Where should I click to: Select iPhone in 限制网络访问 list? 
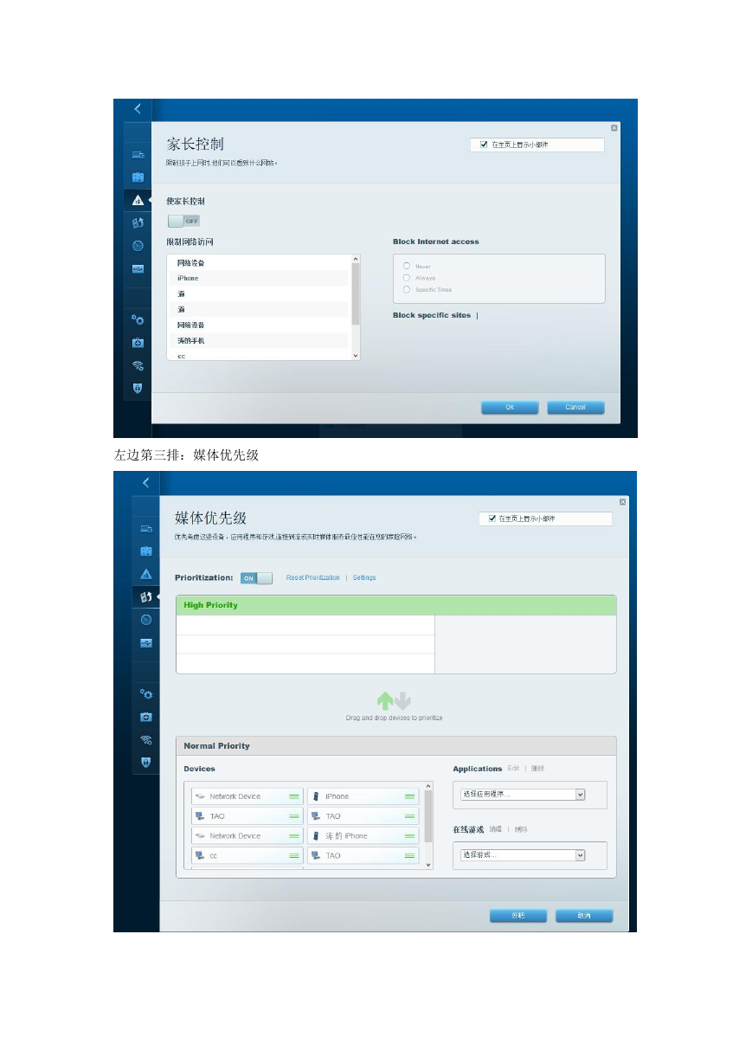pos(259,278)
